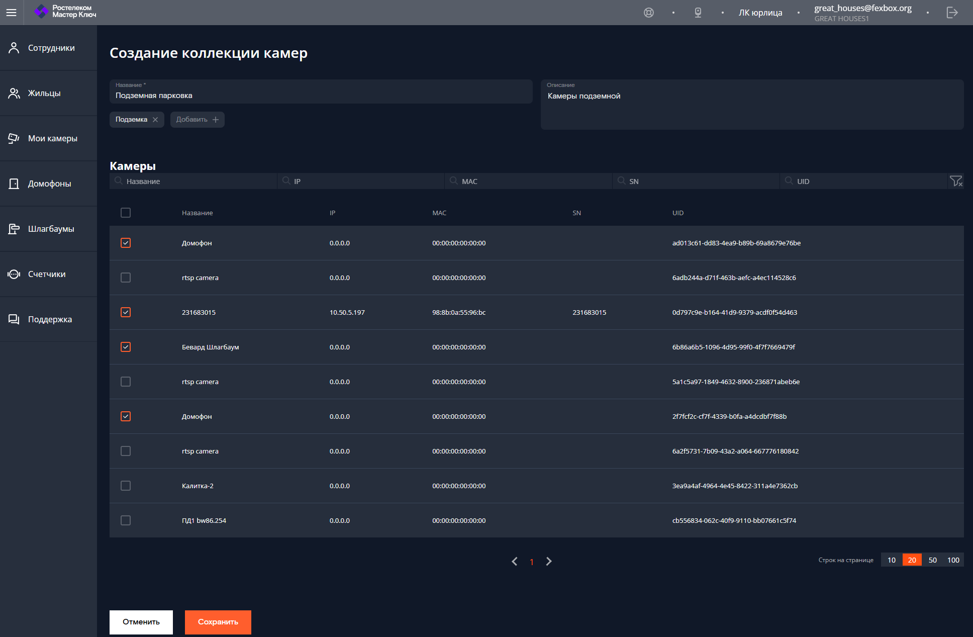The image size is (973, 637).
Task: Check the Калитка-2 camera checkbox
Action: (x=126, y=486)
